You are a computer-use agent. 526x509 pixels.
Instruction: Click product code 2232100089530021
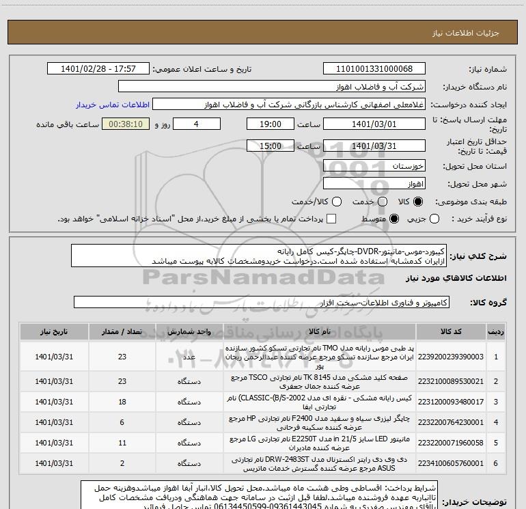click(451, 381)
